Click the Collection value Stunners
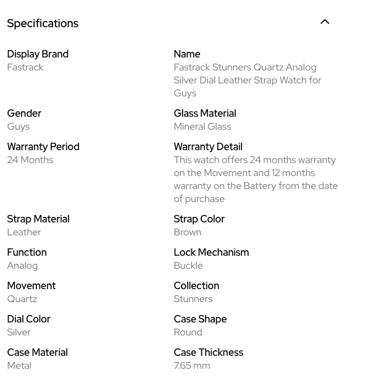Screen dimensions: 384x383 click(x=193, y=299)
